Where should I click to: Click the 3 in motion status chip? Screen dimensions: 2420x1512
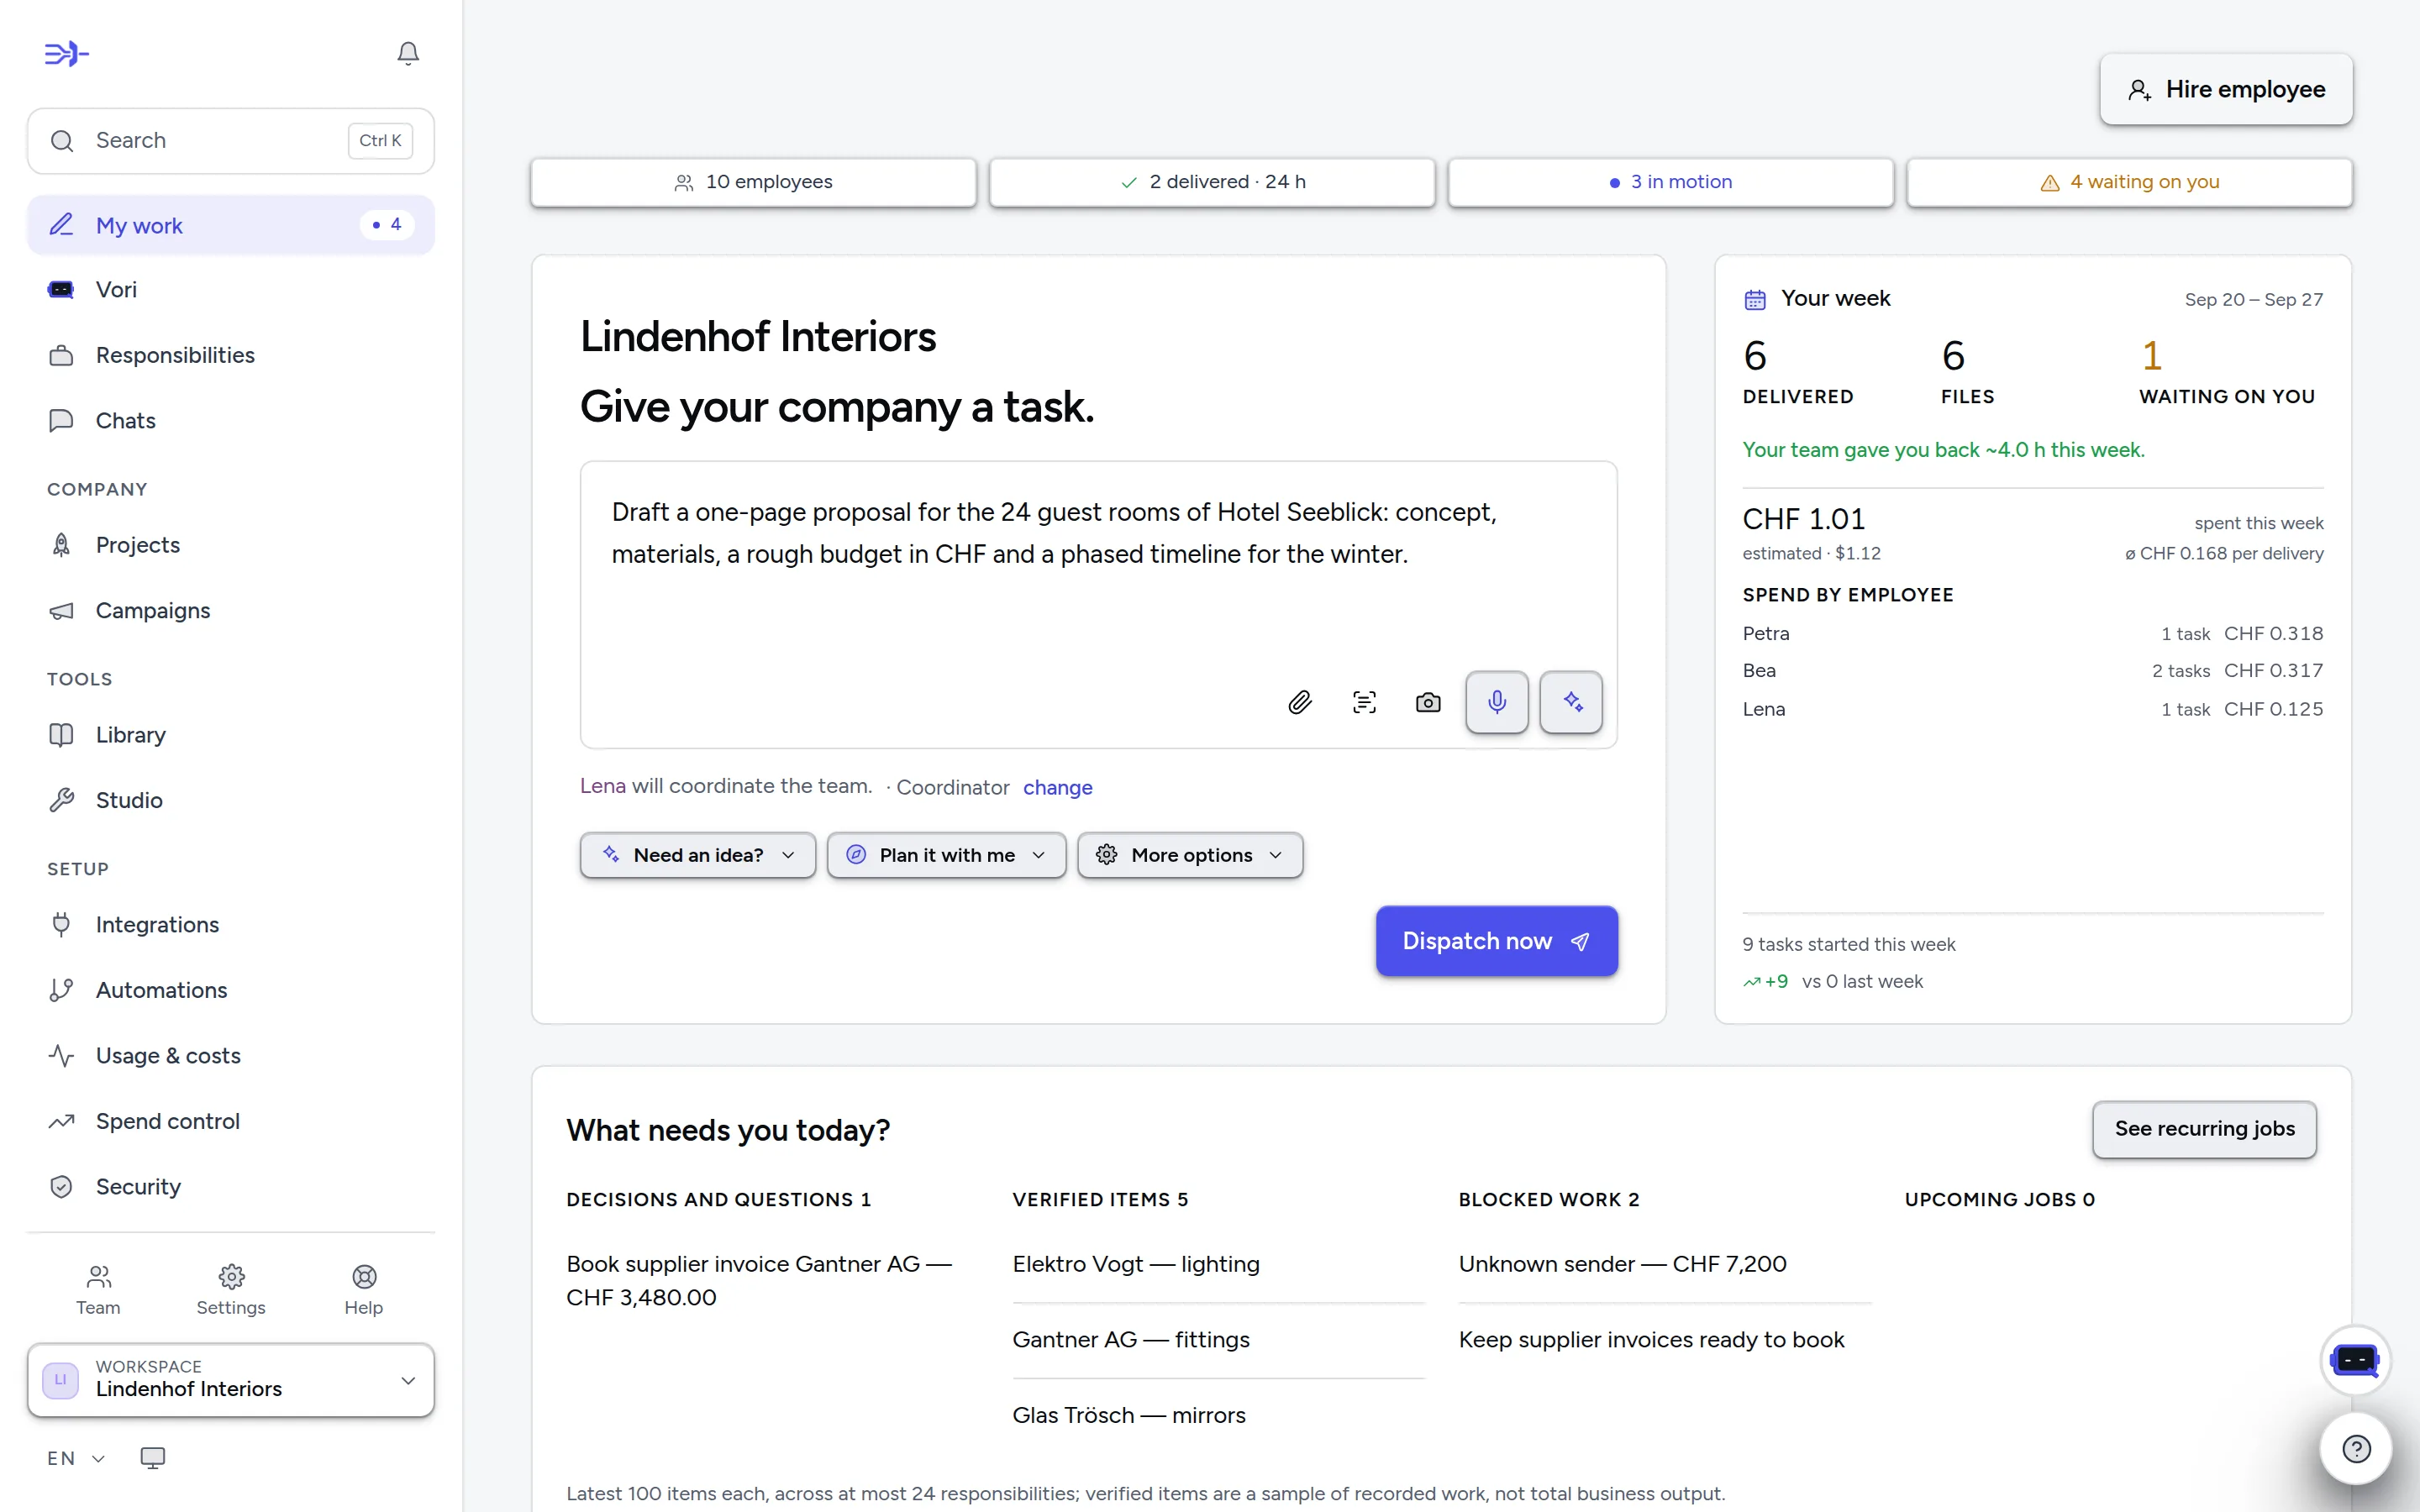1670,182
